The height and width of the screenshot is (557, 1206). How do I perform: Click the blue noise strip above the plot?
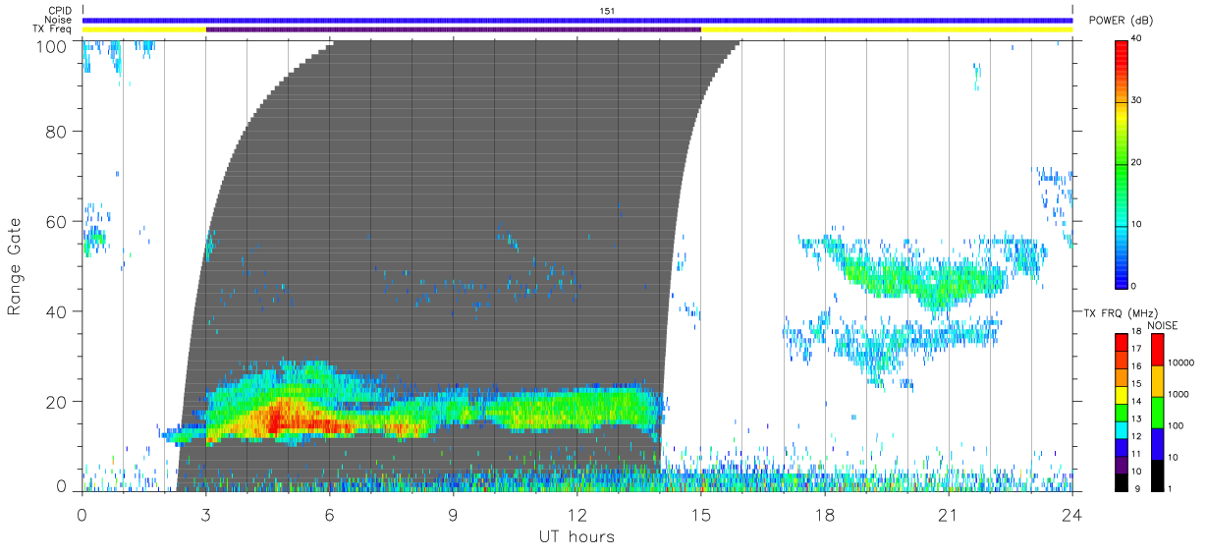(x=577, y=20)
